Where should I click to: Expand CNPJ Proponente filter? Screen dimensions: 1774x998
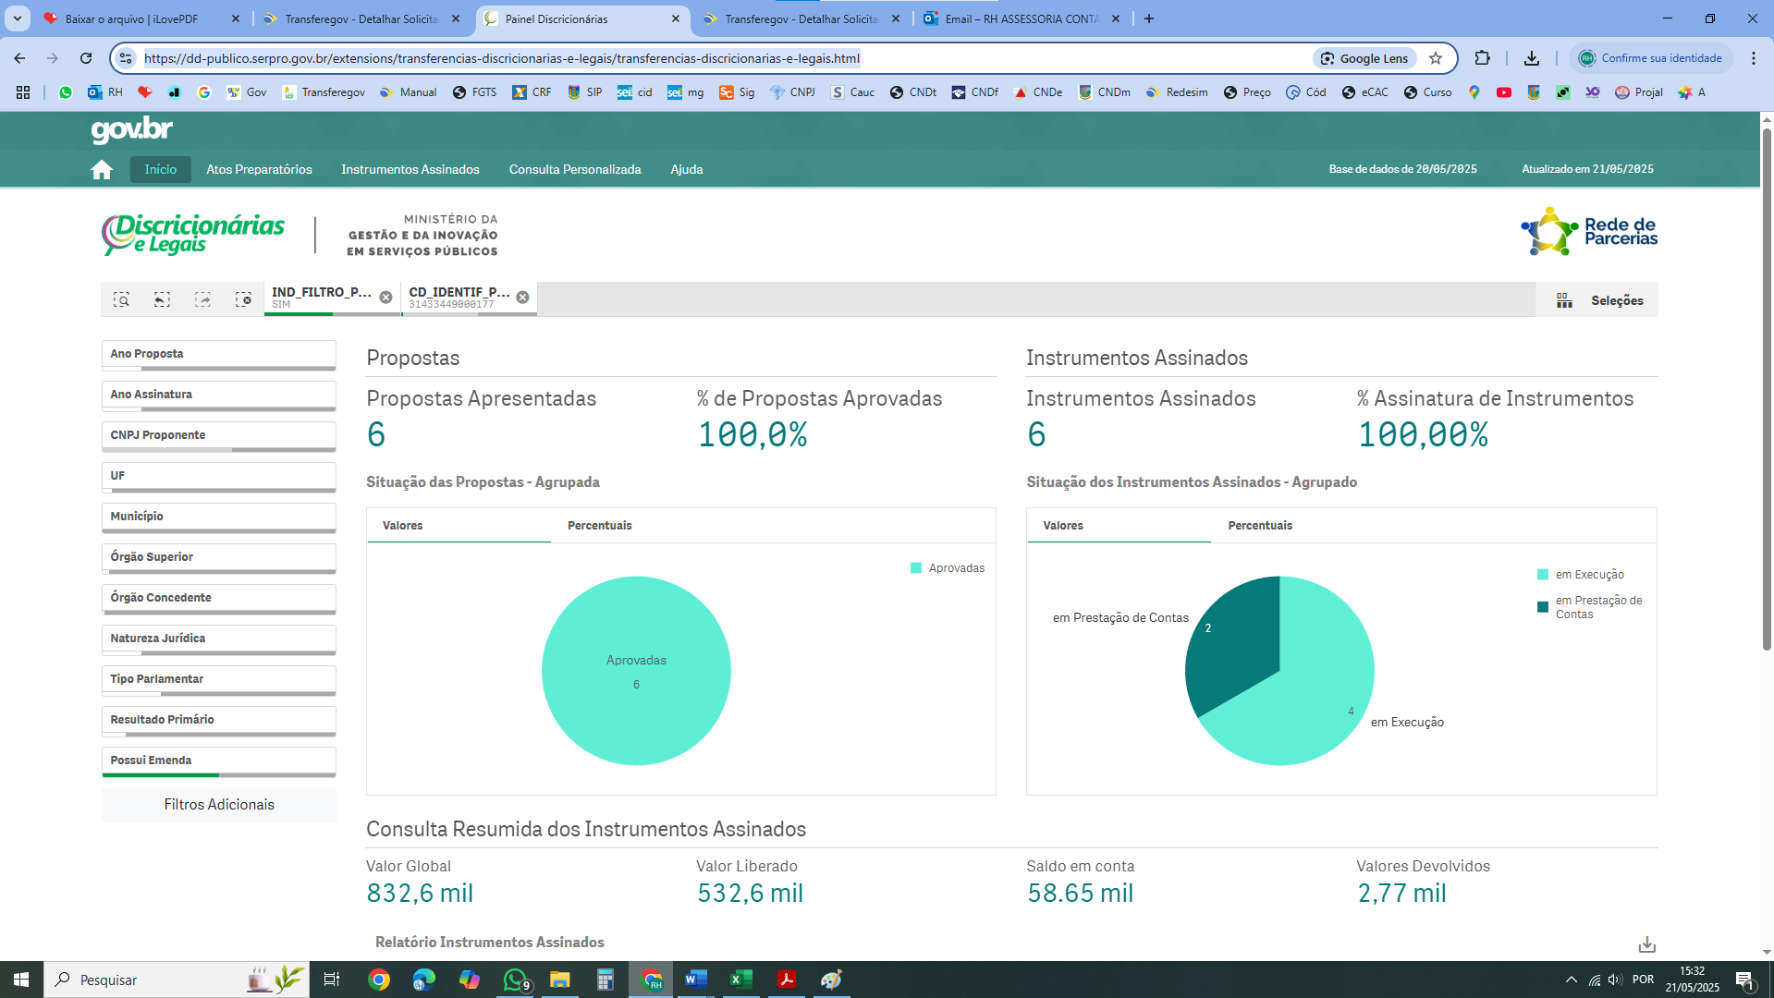point(219,436)
